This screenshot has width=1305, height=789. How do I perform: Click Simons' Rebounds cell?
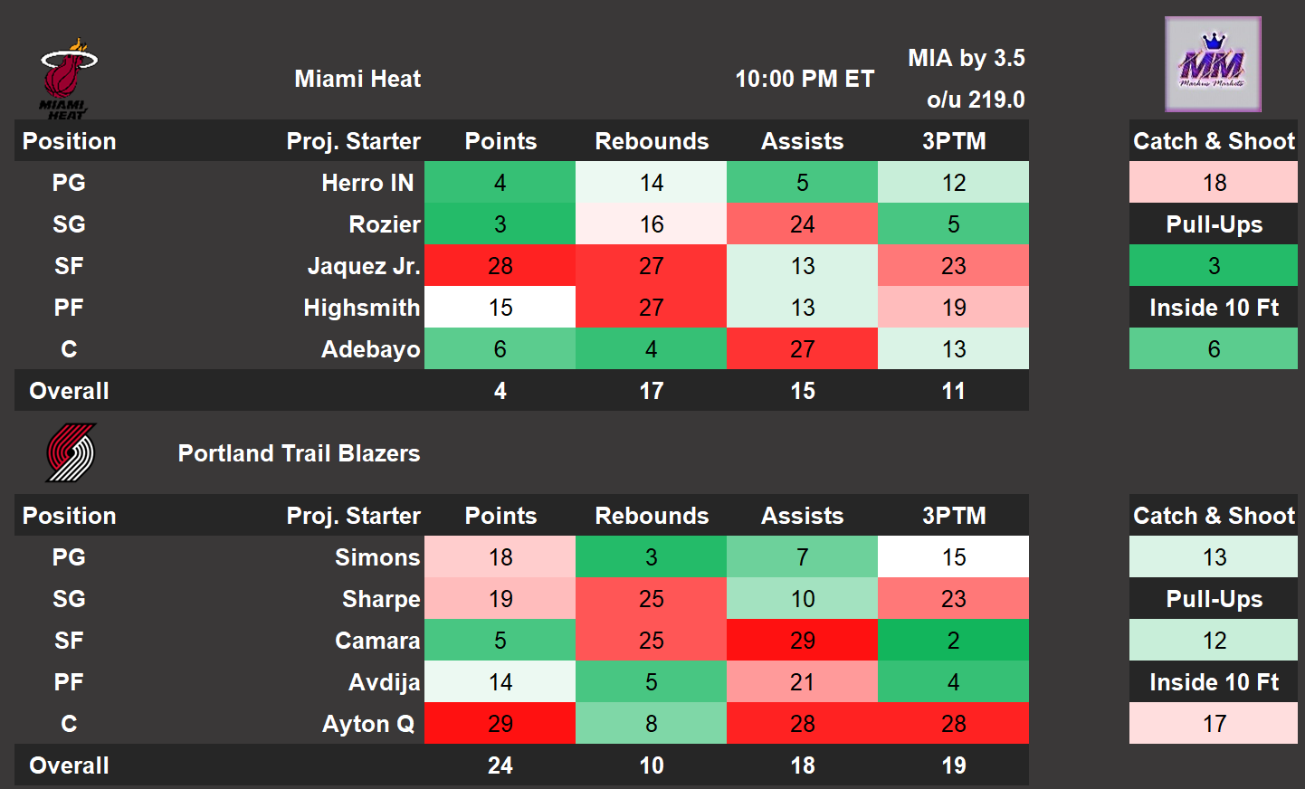click(652, 557)
